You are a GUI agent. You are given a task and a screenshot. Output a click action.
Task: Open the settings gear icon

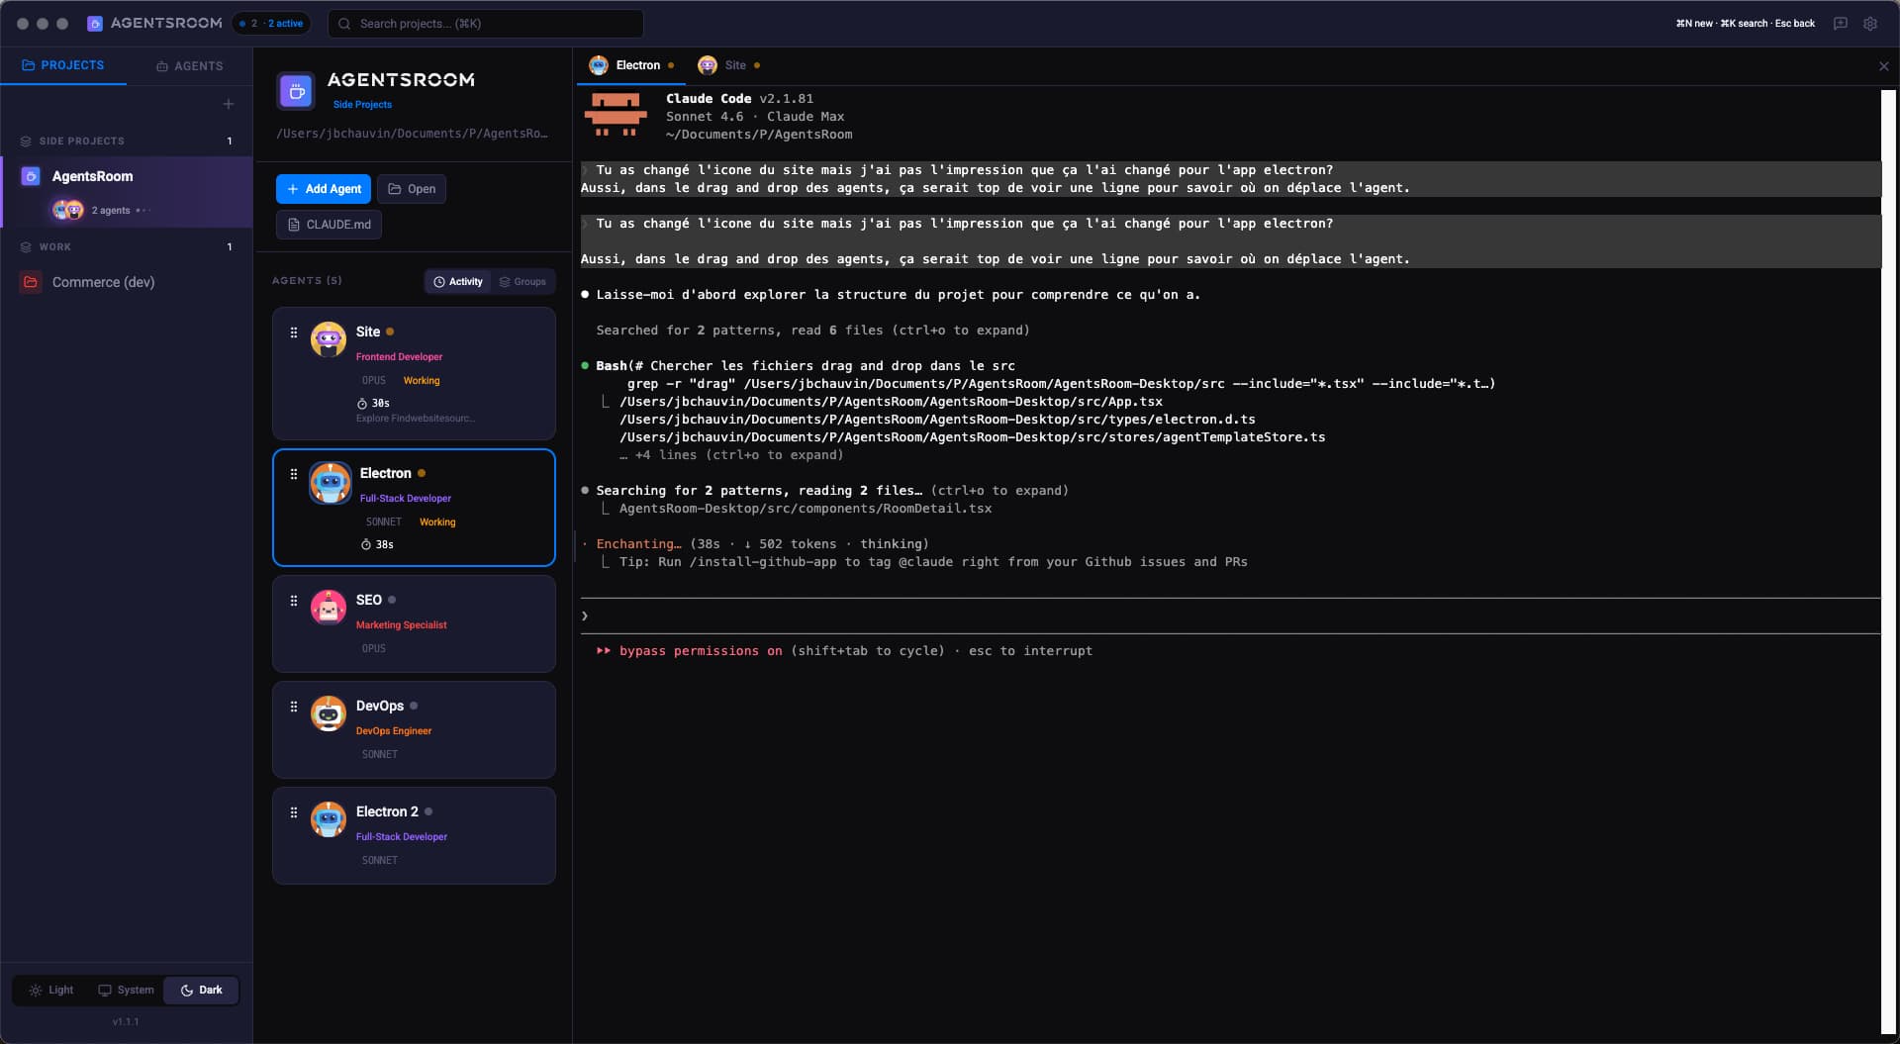[1871, 23]
